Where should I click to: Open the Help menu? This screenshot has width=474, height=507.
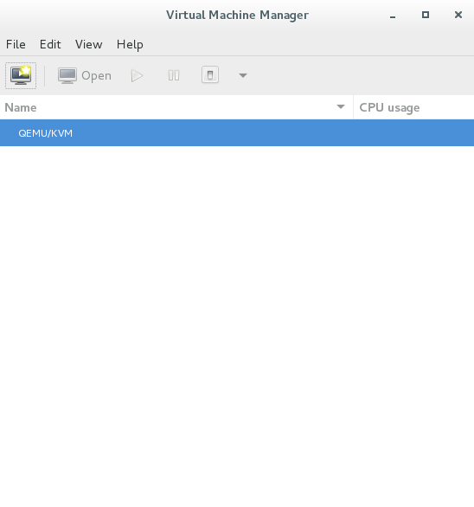click(130, 44)
